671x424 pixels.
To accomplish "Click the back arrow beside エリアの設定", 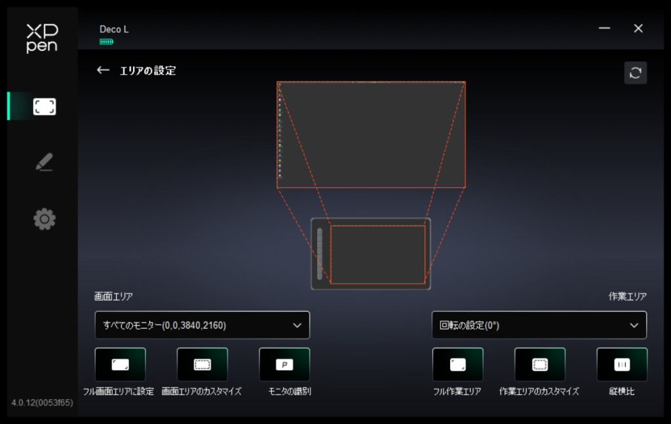I will pos(103,71).
